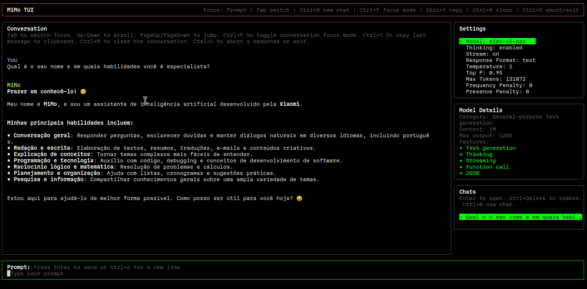Click the "Ctrl+N new chat" shortcut hint
Viewport: 587px width, 289px height.
pos(324,10)
